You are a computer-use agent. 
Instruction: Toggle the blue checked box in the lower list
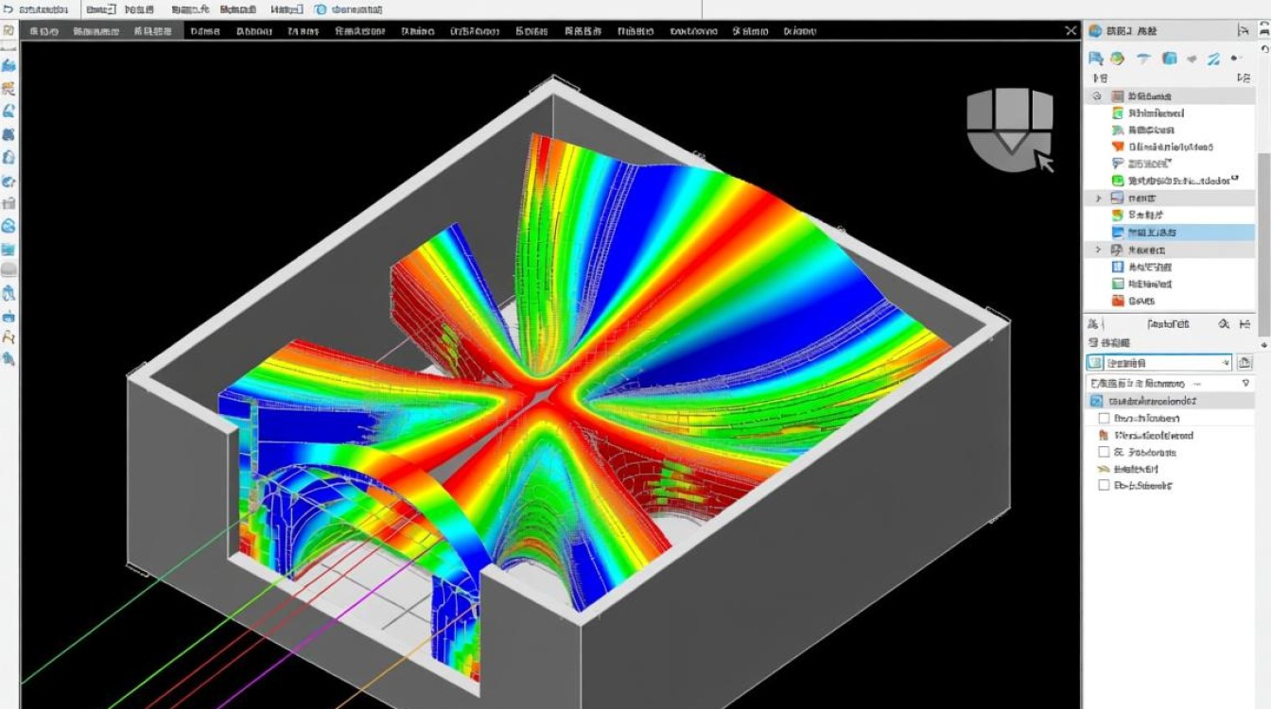1096,401
